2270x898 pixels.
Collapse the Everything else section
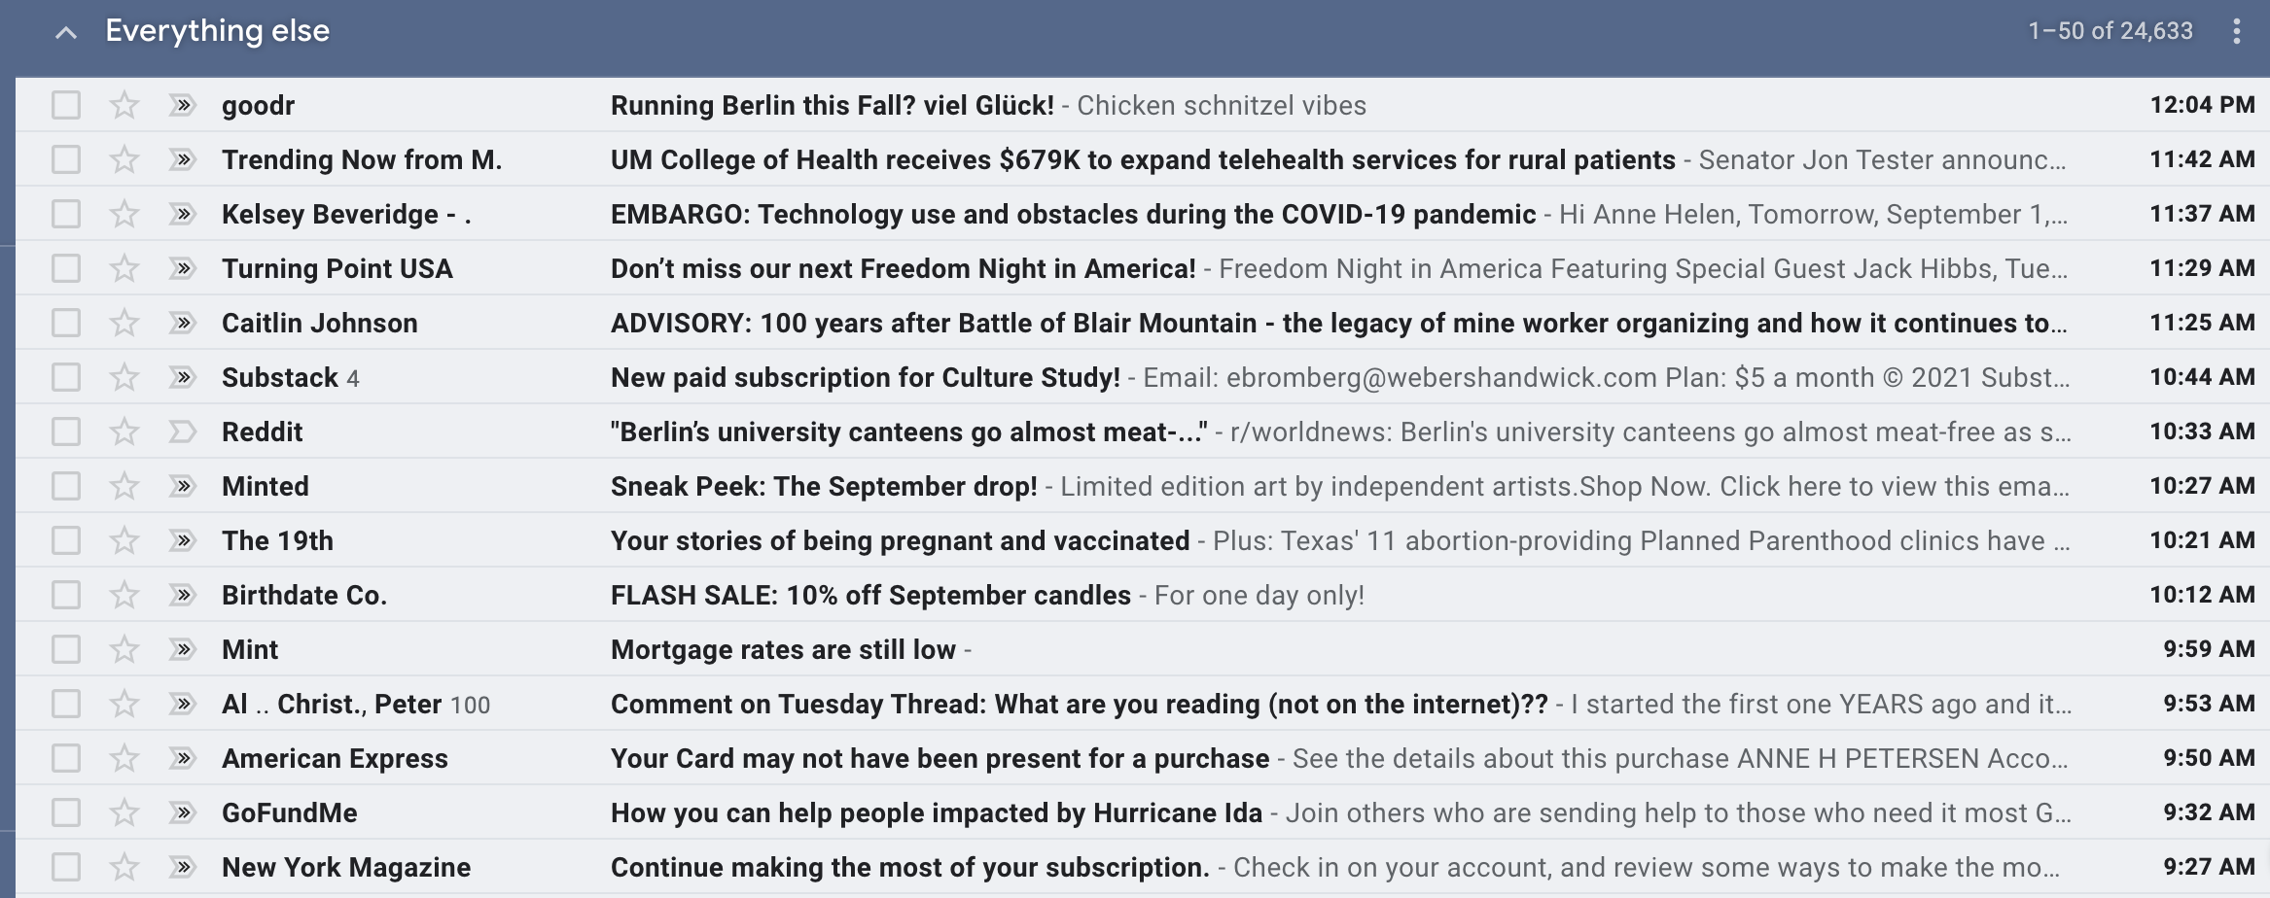(x=66, y=33)
